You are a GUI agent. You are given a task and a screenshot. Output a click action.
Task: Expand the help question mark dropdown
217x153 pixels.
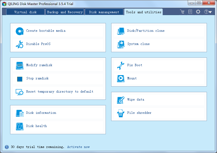(x=208, y=12)
